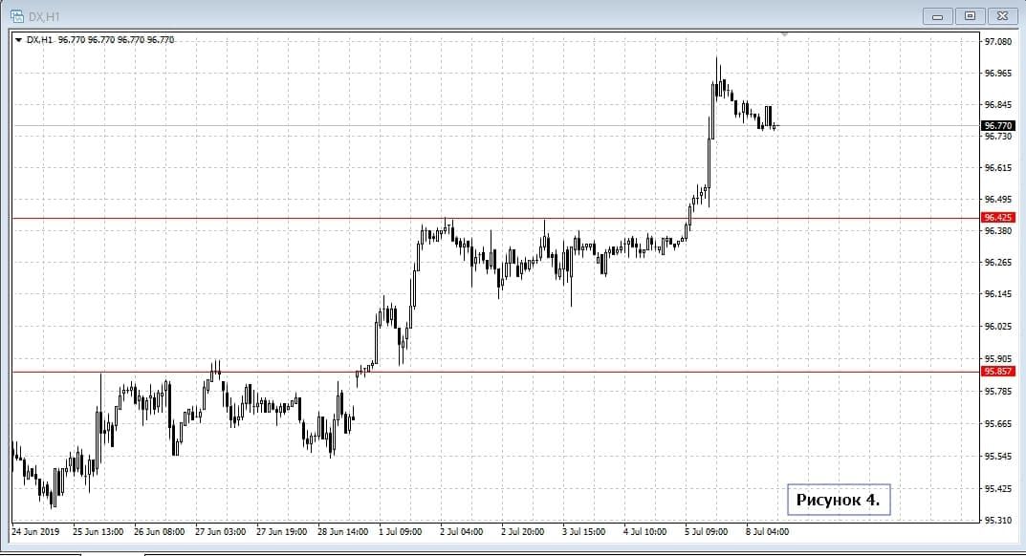Click the 96.770 current price label
The image size is (1026, 556).
click(x=997, y=125)
